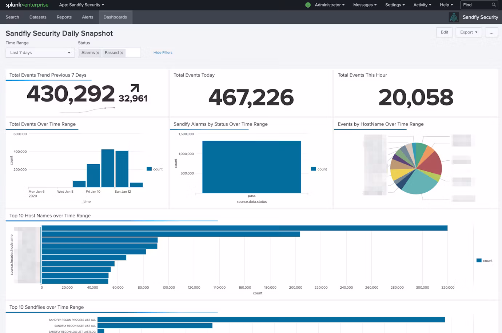Open the more options ellipsis button
The image size is (502, 333).
(491, 32)
